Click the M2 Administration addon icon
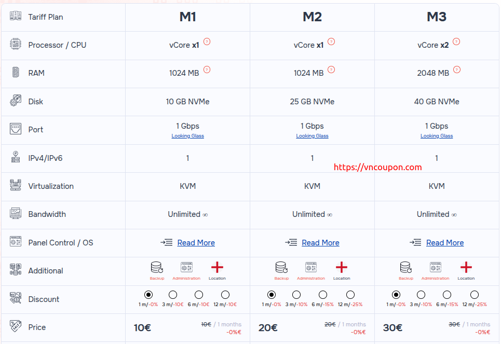 (311, 267)
